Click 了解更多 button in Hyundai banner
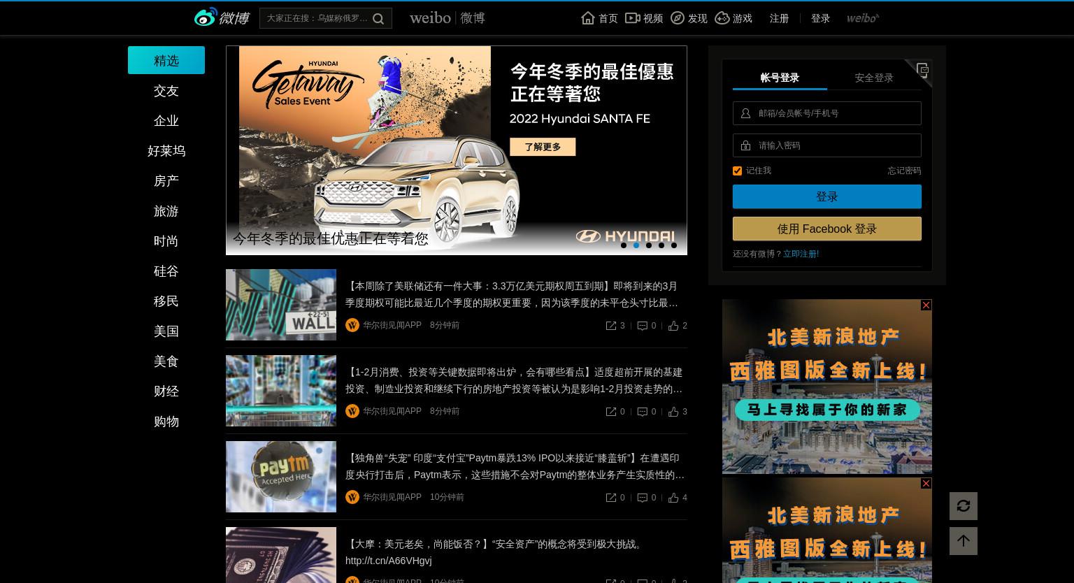This screenshot has width=1074, height=583. click(543, 147)
